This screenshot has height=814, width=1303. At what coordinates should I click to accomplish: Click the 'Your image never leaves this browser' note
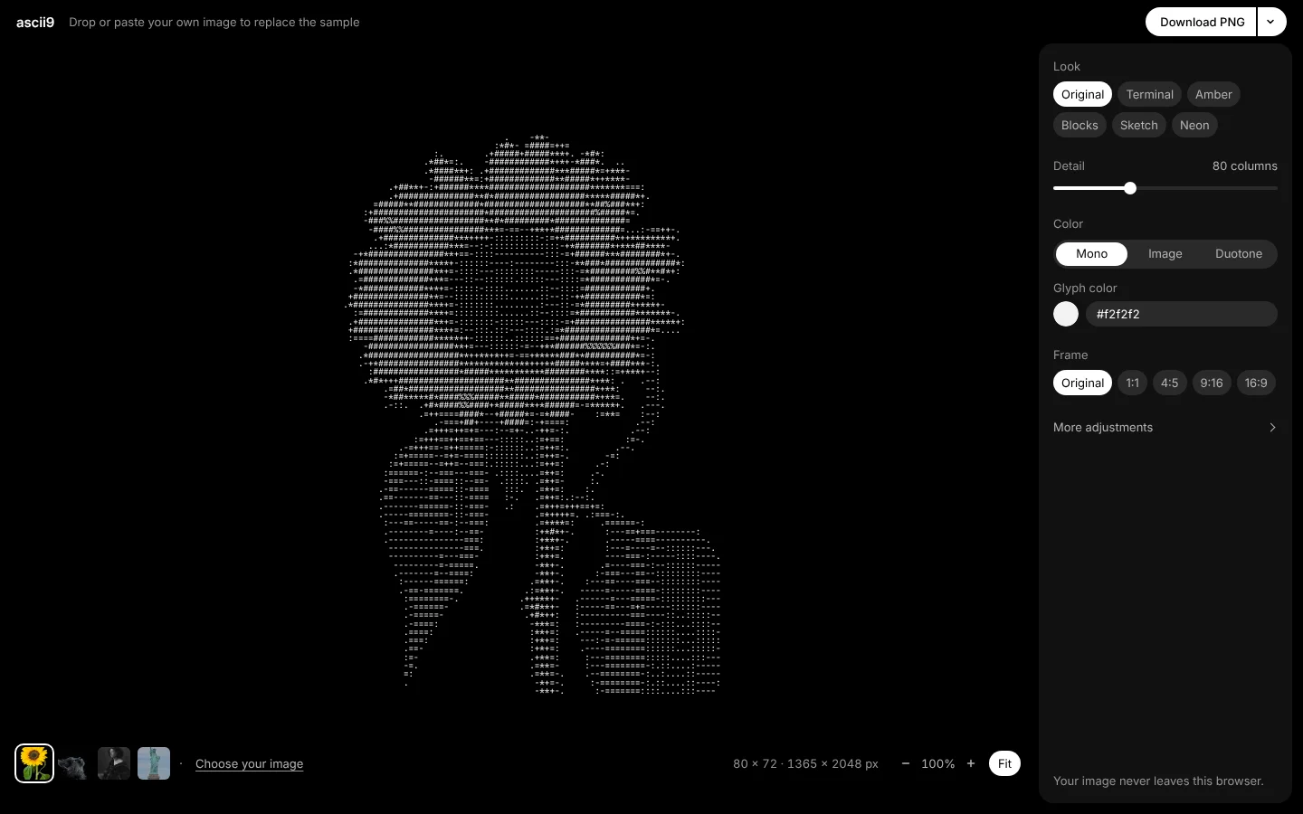point(1158,781)
